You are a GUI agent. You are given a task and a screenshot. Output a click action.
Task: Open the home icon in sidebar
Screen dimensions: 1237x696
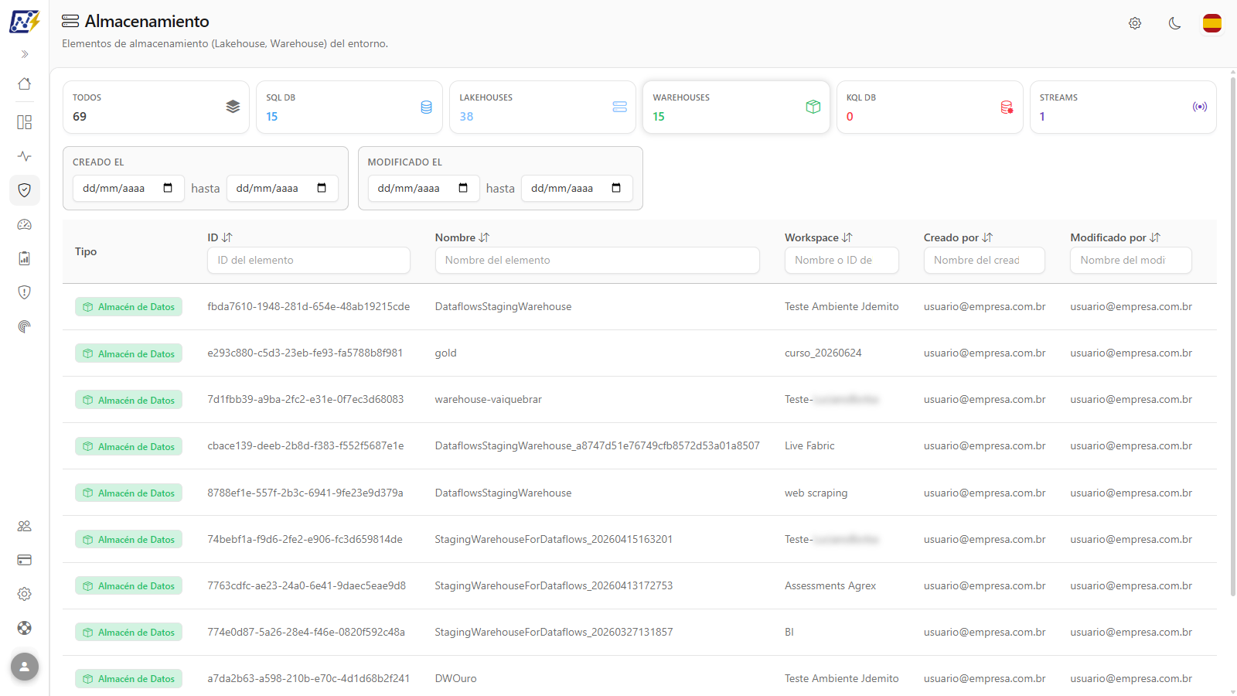[x=25, y=84]
